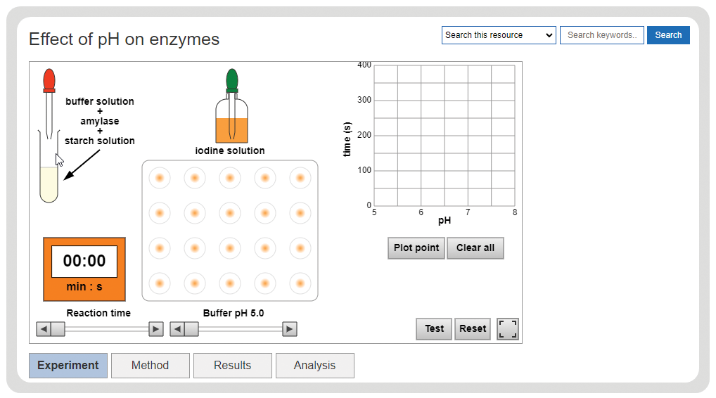Click right arrow of Reaction time slider
716x398 pixels.
coord(156,329)
